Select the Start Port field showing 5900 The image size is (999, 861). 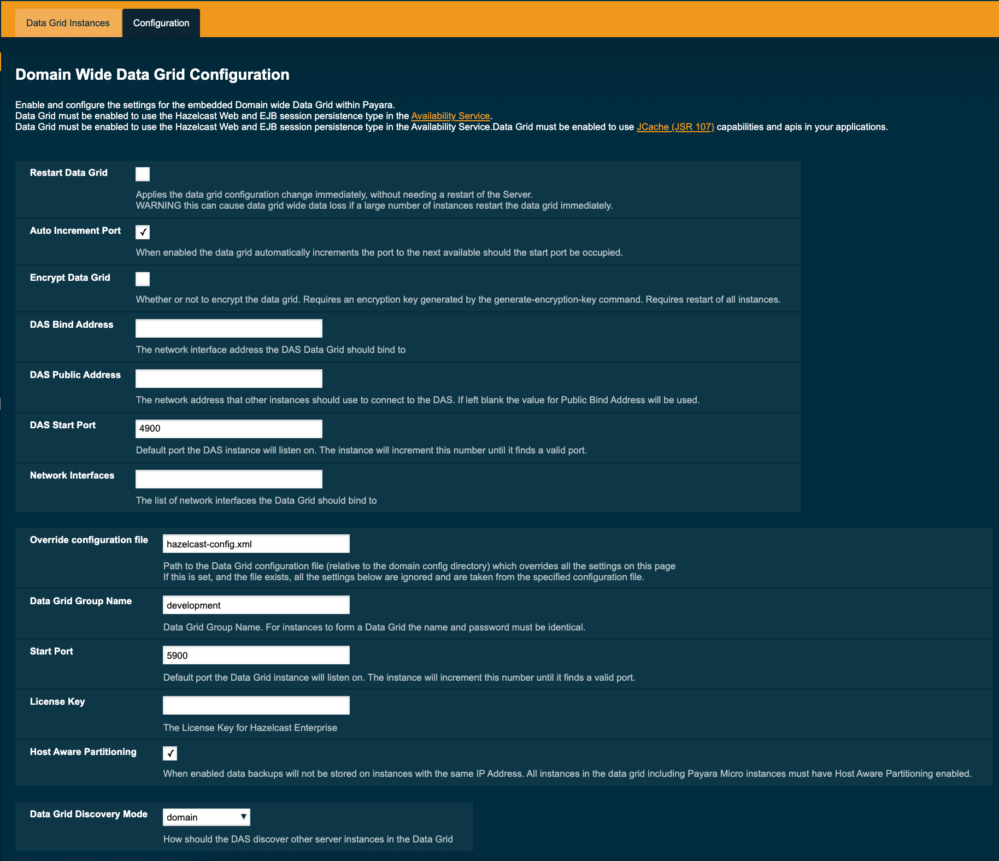click(x=255, y=654)
